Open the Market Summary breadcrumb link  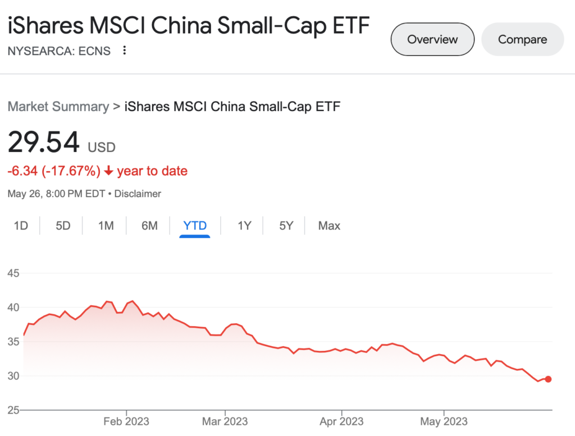pyautogui.click(x=58, y=106)
